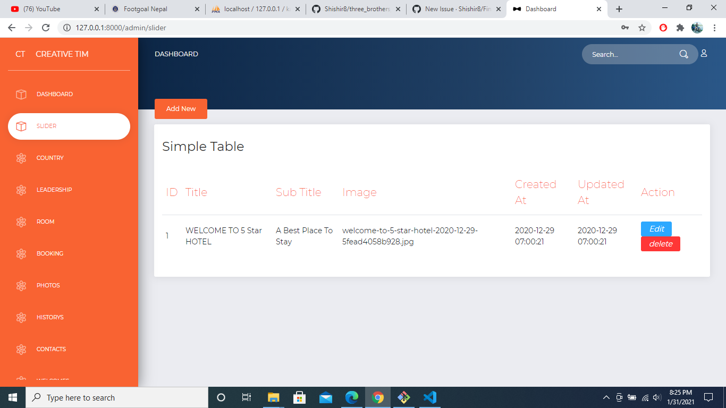Click the PHOTOS sidebar icon

(x=21, y=285)
